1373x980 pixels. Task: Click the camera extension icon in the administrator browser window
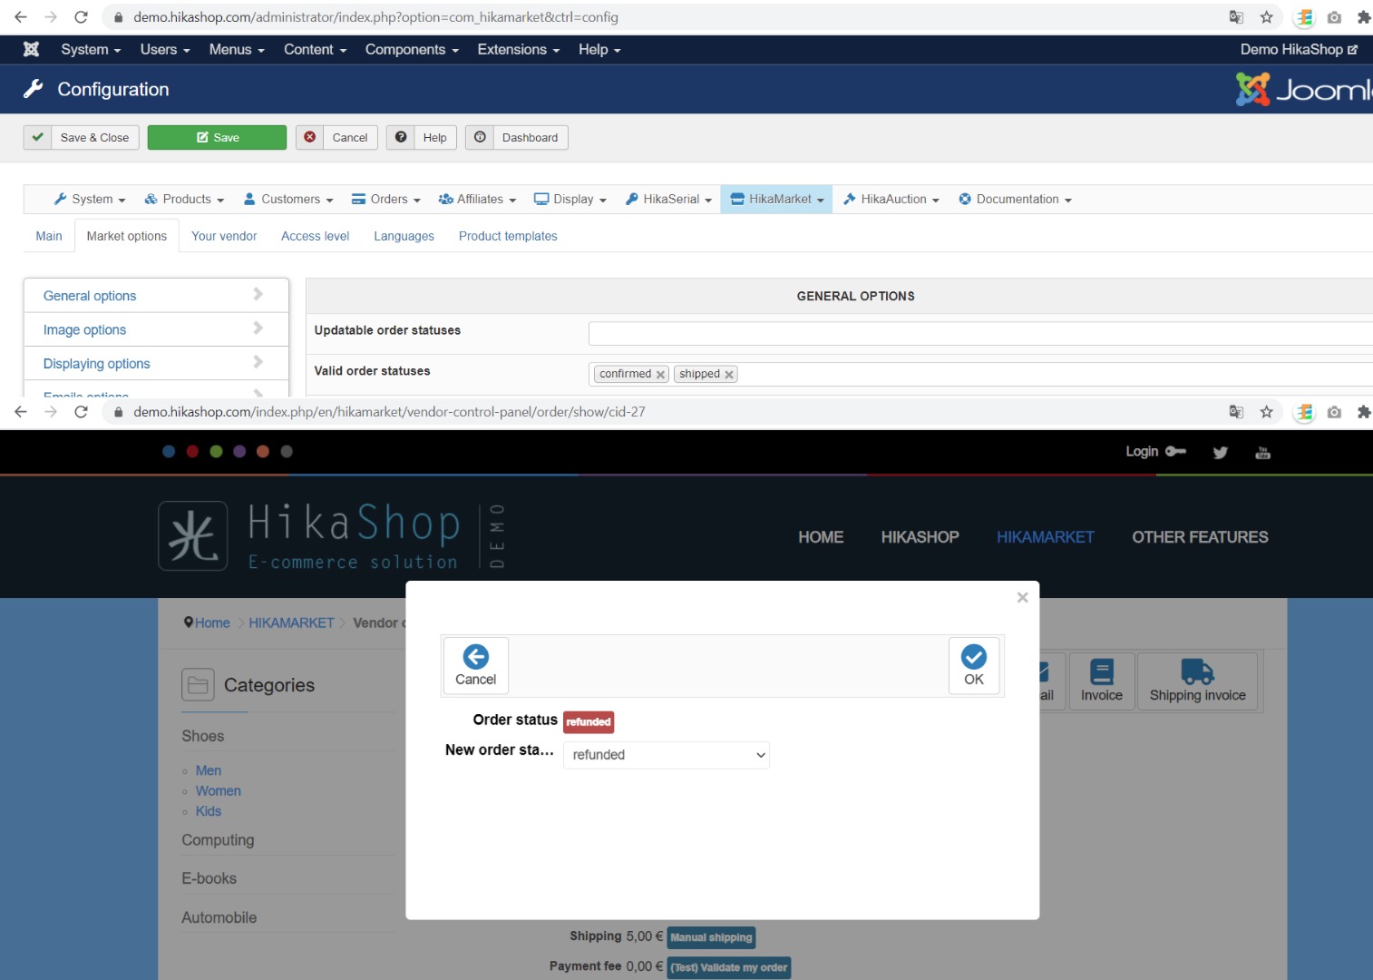pos(1334,17)
